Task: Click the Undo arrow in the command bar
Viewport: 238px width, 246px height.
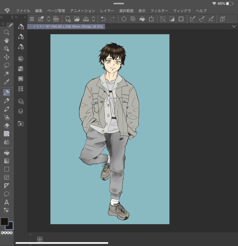Action: click(103, 19)
